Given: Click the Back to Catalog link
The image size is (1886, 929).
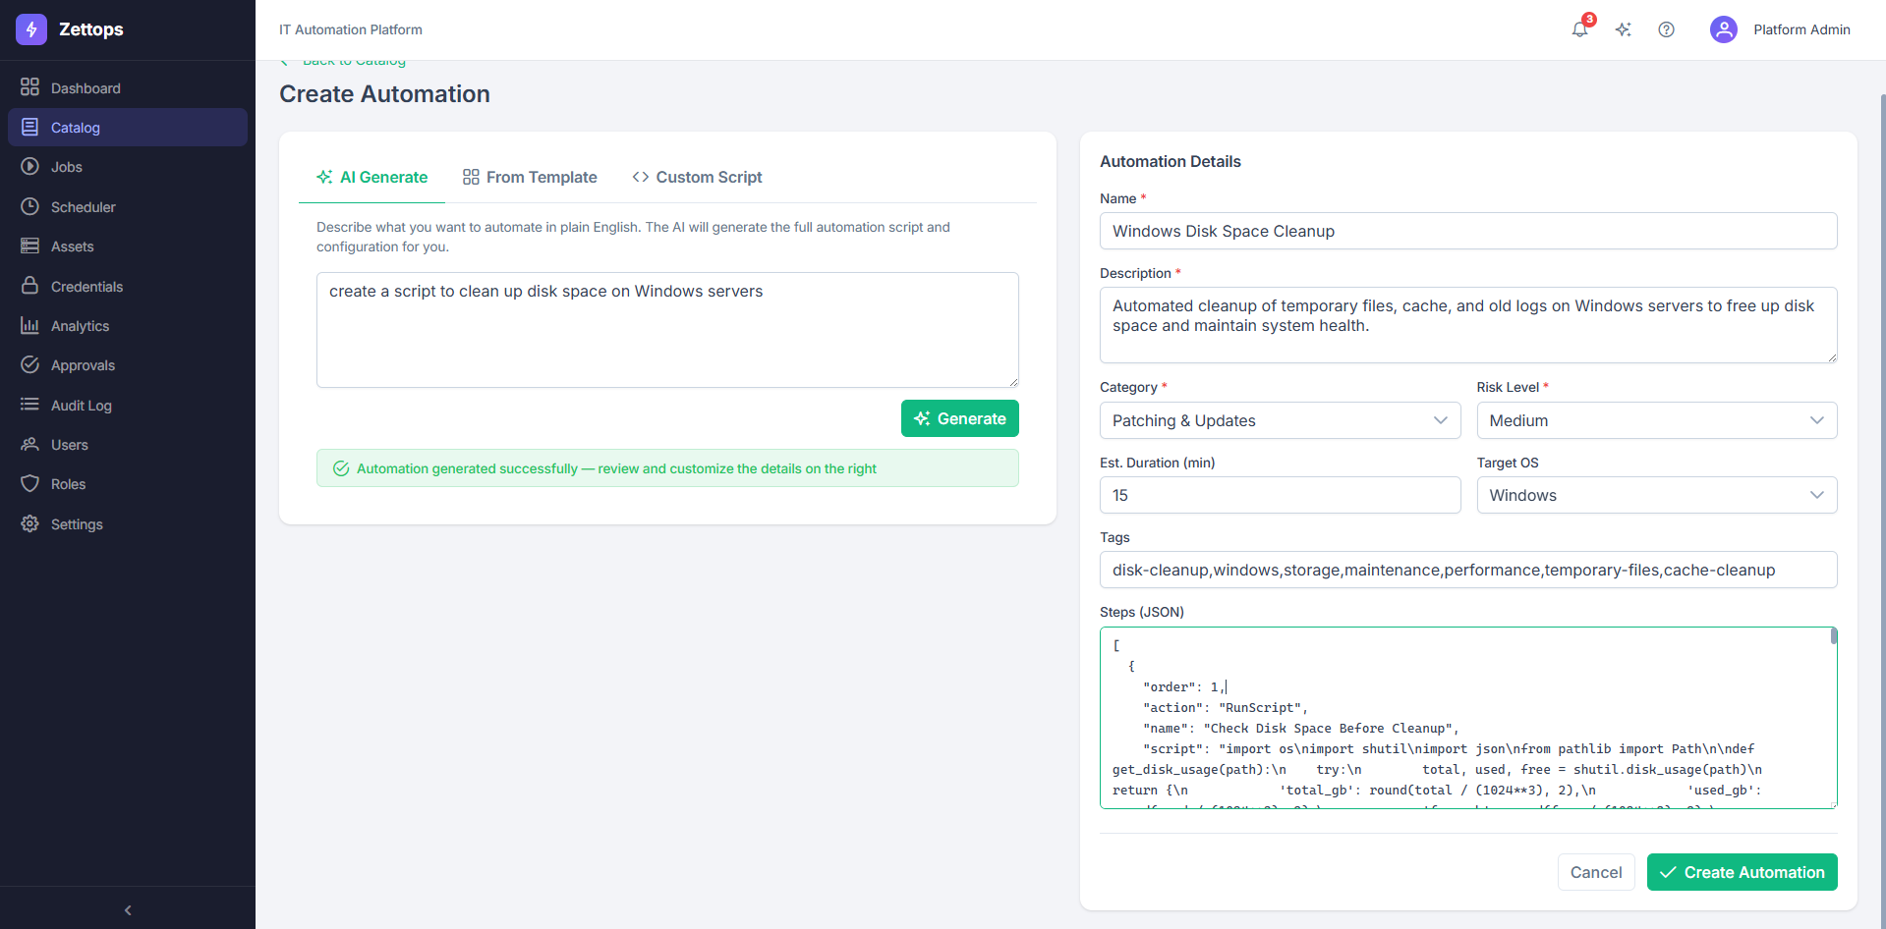Looking at the screenshot, I should point(344,61).
